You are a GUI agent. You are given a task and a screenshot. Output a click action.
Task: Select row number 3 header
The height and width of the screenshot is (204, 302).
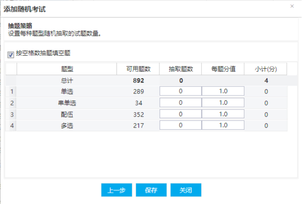click(12, 114)
